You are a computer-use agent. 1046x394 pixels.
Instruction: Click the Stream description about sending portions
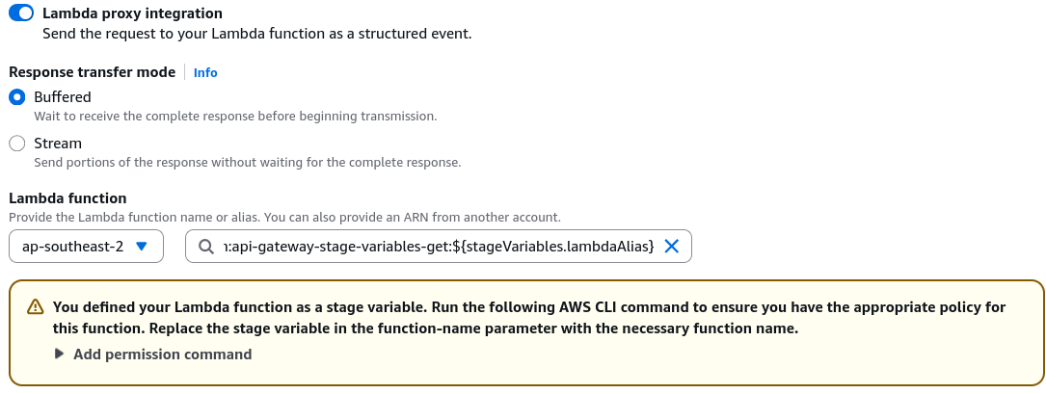point(248,162)
